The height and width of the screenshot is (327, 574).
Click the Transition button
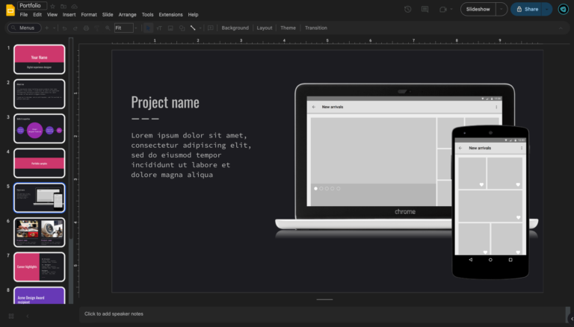tap(315, 28)
